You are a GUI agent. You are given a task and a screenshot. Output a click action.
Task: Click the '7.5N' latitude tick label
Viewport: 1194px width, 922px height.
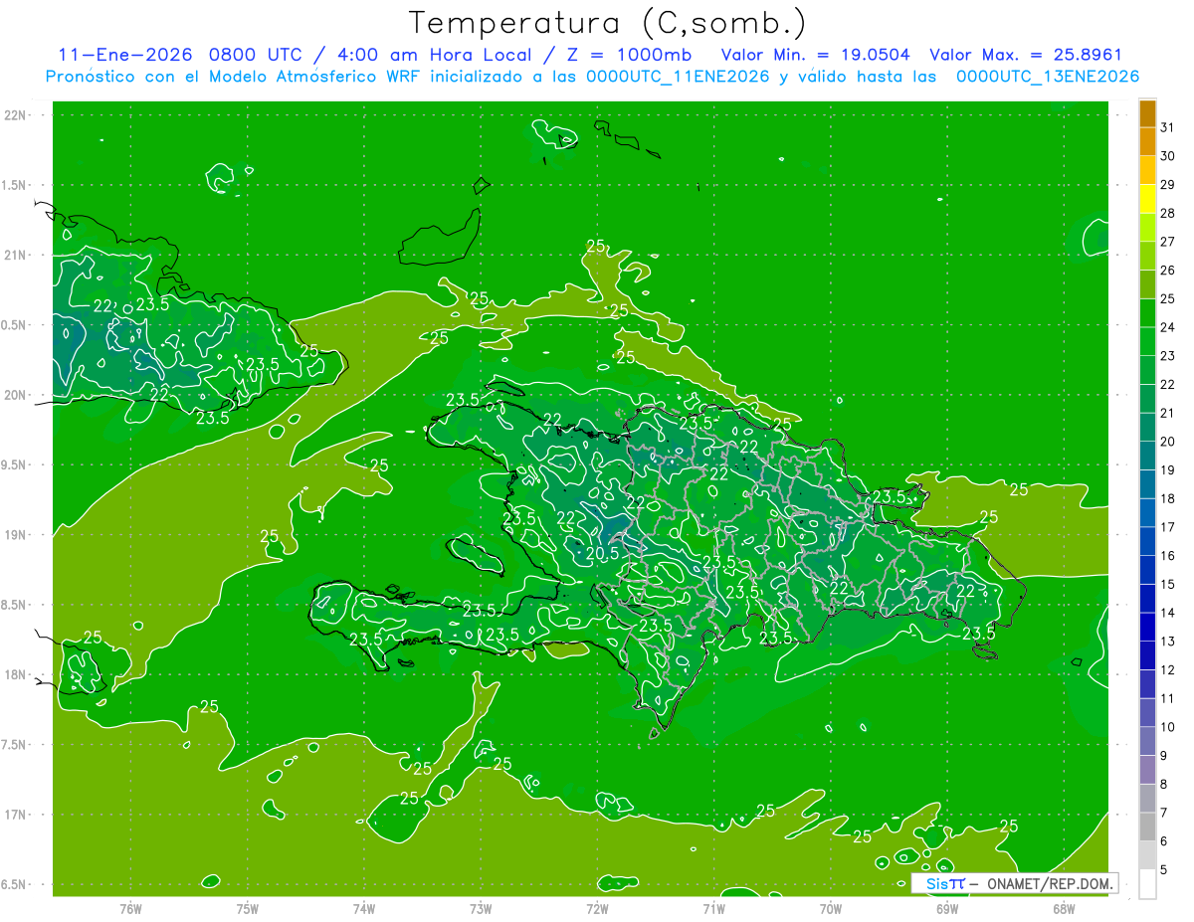tap(15, 745)
